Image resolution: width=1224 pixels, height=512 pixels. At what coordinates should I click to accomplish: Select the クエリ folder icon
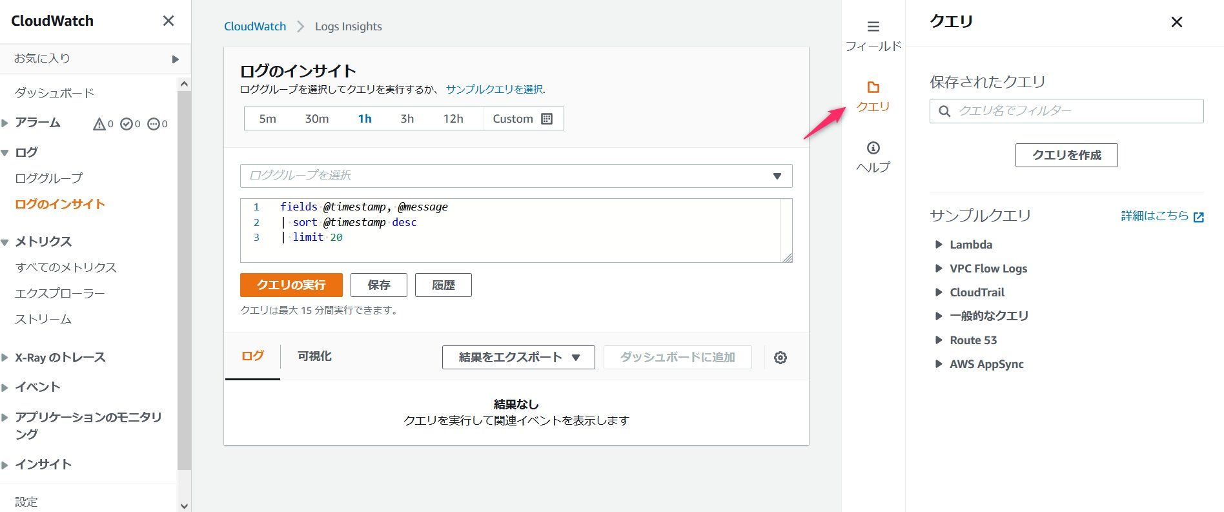click(x=873, y=88)
